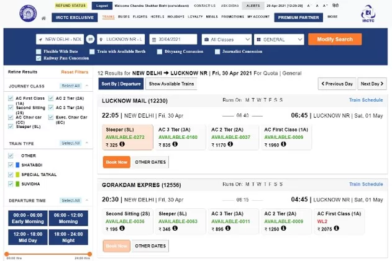Click left handle of departure time slider
The height and width of the screenshot is (261, 392).
(x=6, y=254)
